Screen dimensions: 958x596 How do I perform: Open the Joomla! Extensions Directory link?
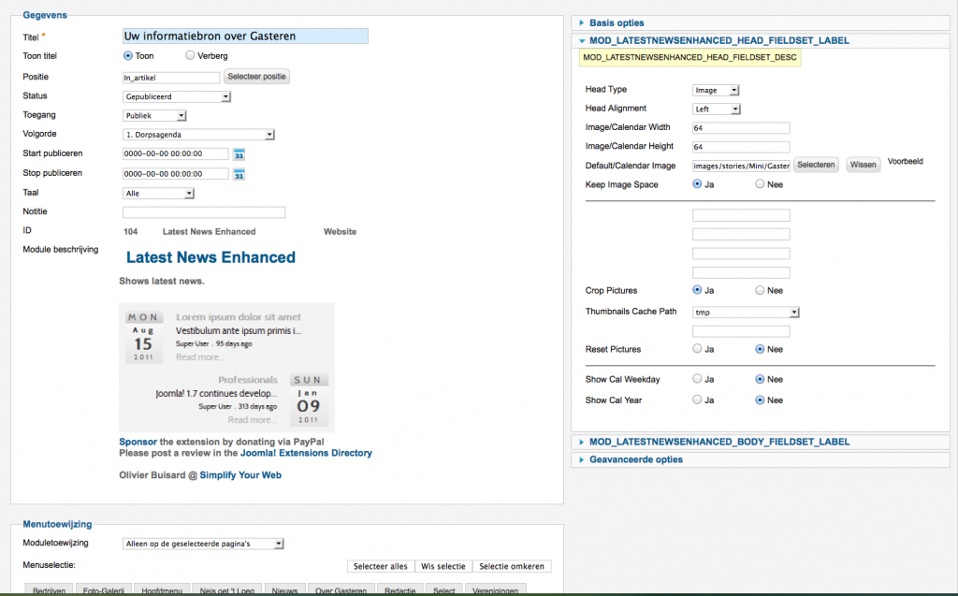click(x=306, y=453)
